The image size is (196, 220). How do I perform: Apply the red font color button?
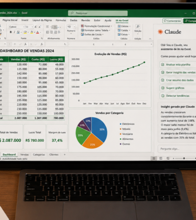[x=38, y=32]
